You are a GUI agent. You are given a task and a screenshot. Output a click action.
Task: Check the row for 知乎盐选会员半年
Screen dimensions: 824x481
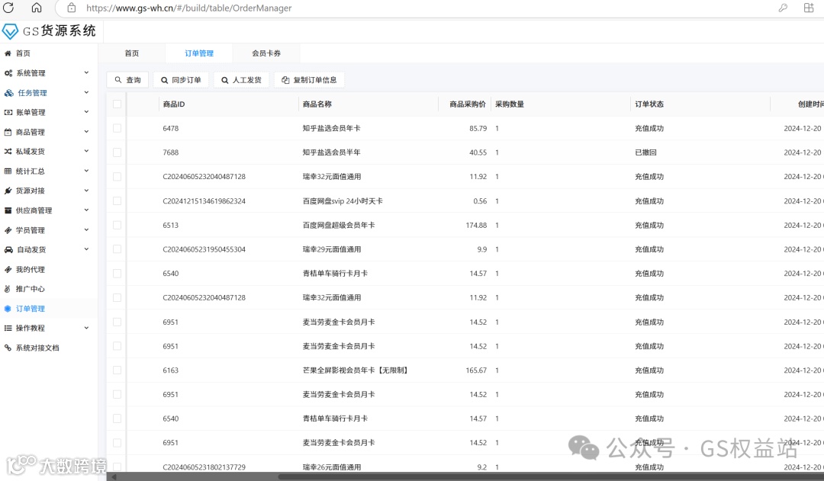click(x=117, y=152)
